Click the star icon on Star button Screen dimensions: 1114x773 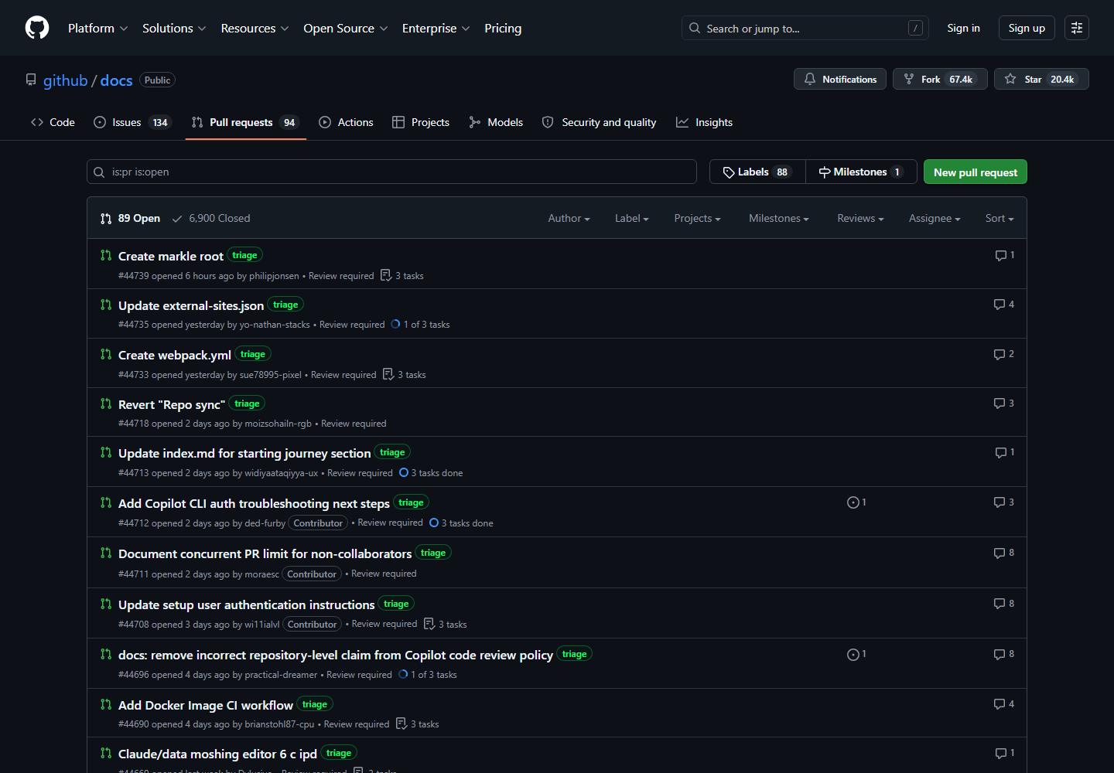point(1010,79)
